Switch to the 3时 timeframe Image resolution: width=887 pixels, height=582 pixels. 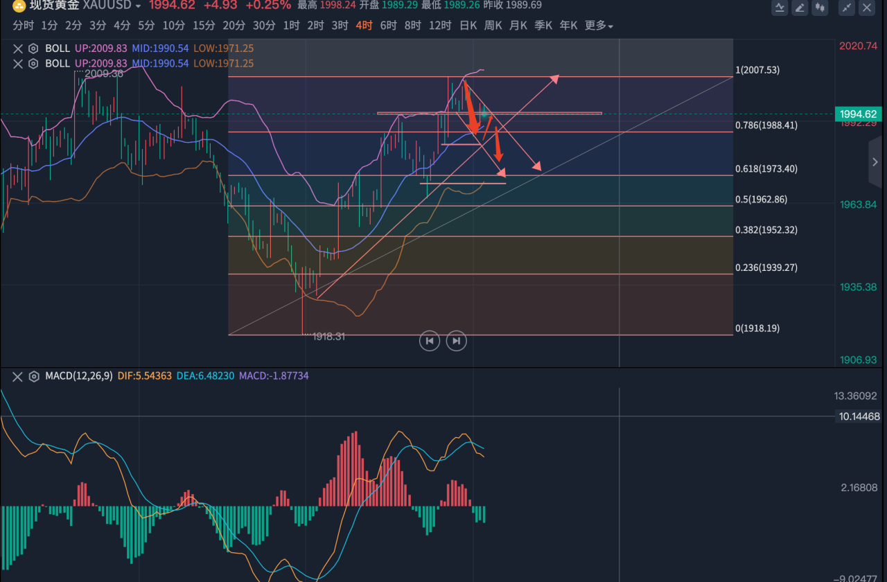pos(340,26)
